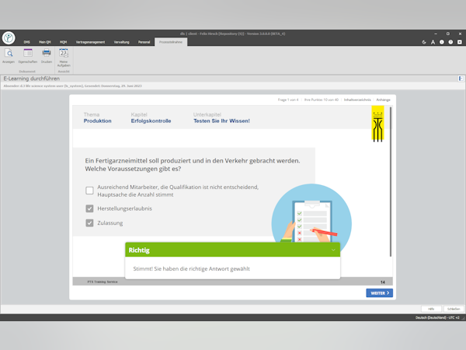The width and height of the screenshot is (466, 350).
Task: Open the Inhaltsverzeichnis link
Action: coord(357,100)
